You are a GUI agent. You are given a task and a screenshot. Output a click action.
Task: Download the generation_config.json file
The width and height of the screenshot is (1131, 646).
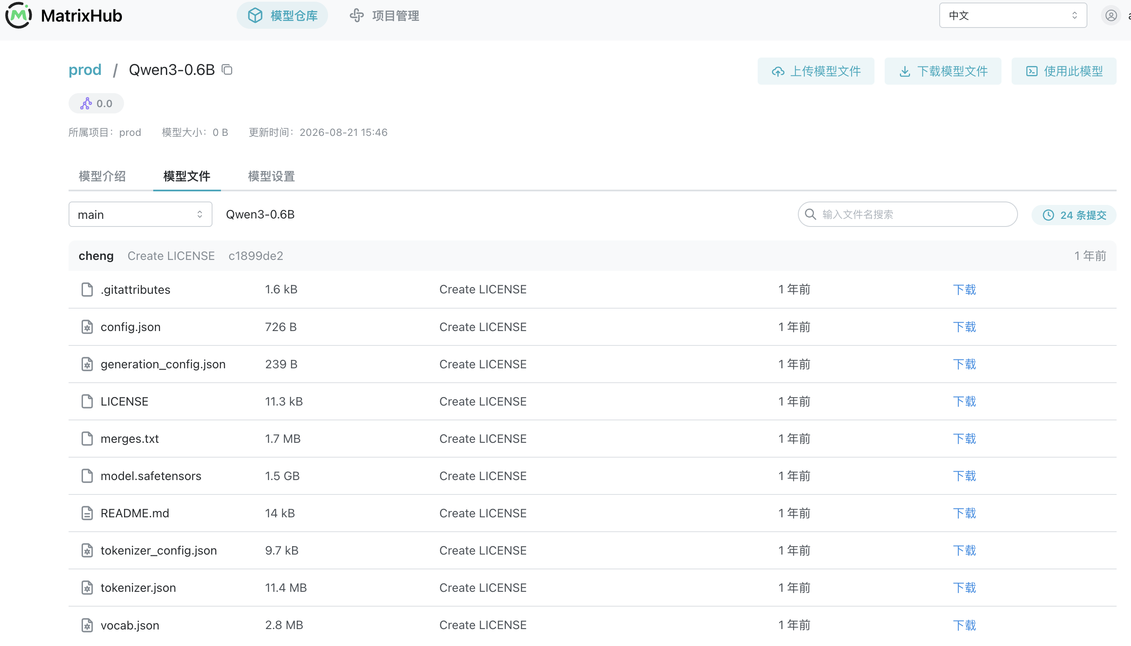(964, 364)
